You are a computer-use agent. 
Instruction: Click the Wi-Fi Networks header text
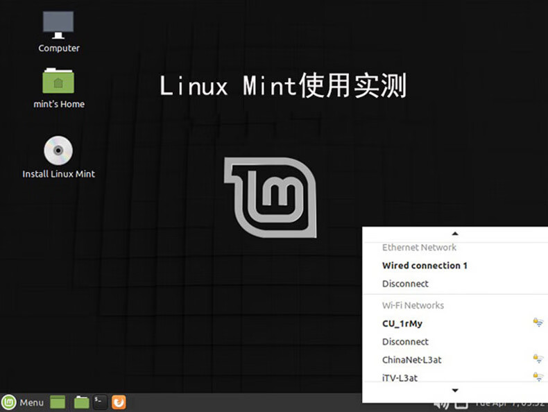click(413, 305)
